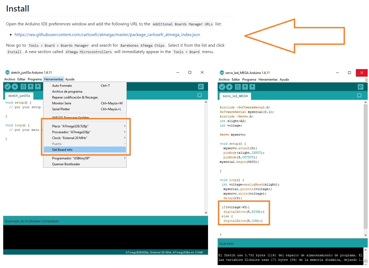Click Open sketch icon in sketch_jun05a window
The image size is (369, 268).
(30, 86)
